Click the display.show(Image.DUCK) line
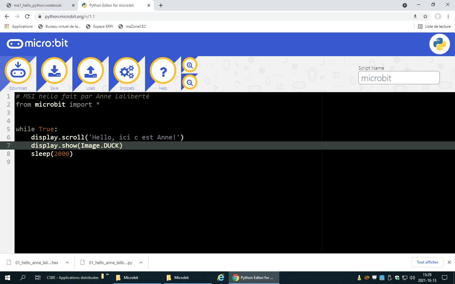Screen dimensions: 455x284 77,145
